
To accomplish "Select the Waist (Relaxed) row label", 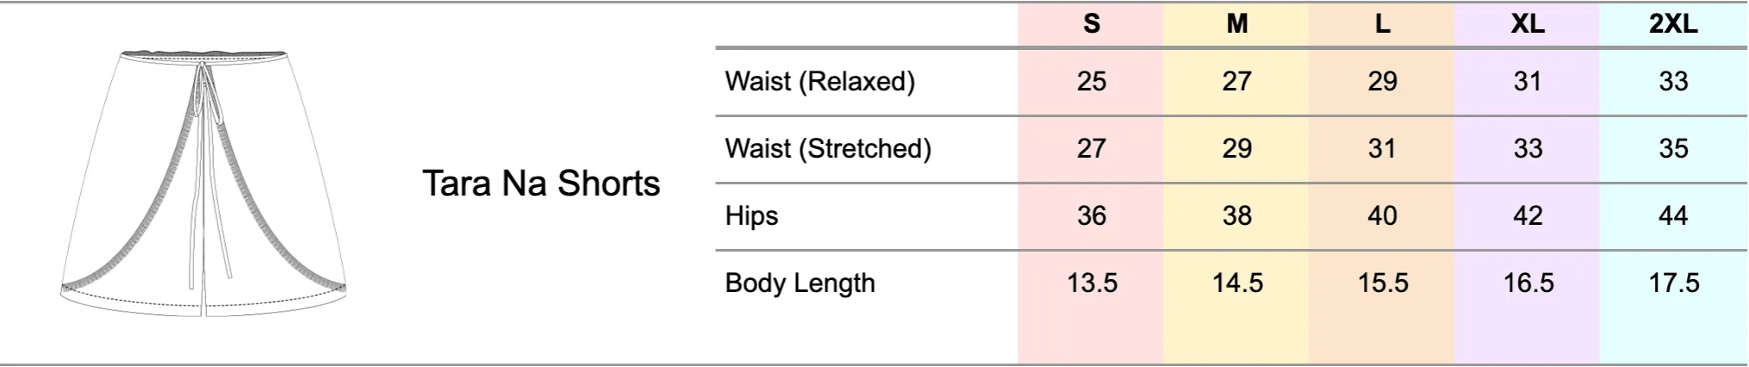I will point(819,82).
